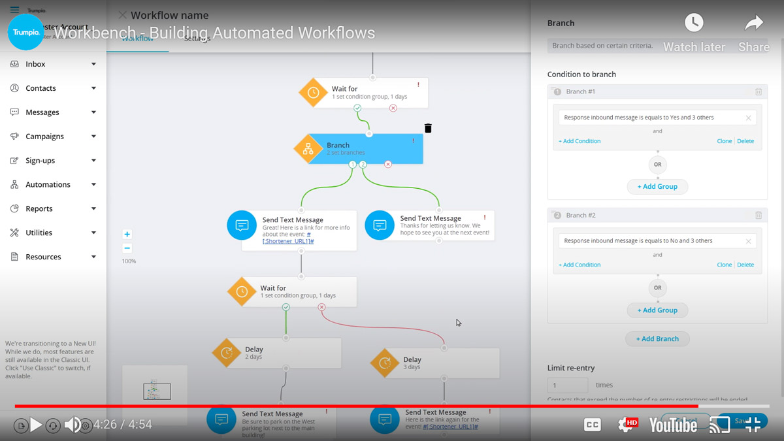Zoom in the workflow canvas
Viewport: 784px width, 441px height.
pyautogui.click(x=127, y=234)
